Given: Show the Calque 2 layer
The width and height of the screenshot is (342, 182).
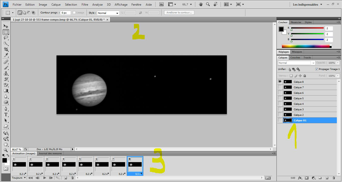Looking at the screenshot, I should pos(280,115).
